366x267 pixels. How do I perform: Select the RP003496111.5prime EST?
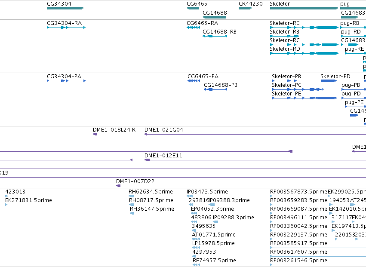(271, 222)
